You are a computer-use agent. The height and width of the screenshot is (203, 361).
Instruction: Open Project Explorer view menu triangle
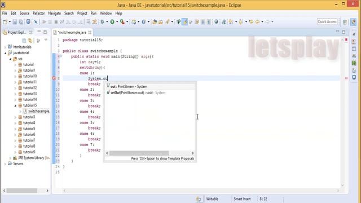click(46, 40)
